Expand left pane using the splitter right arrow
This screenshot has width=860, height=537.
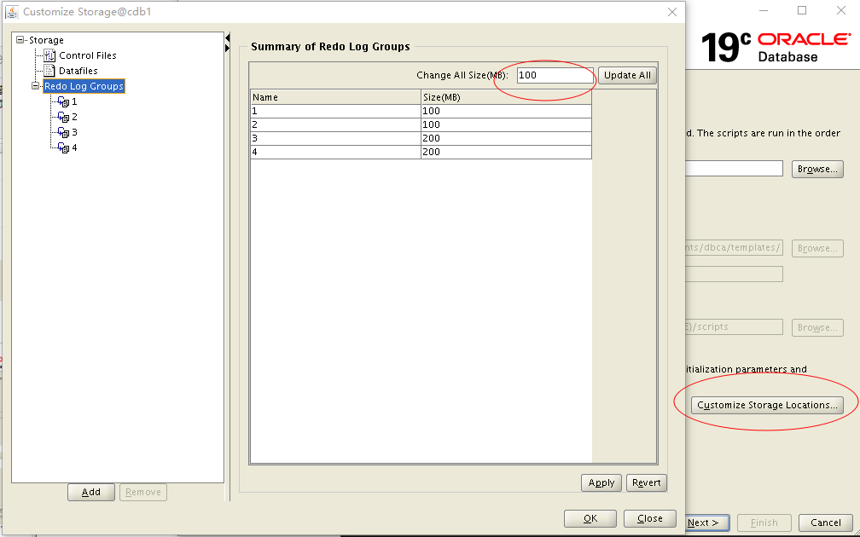point(228,49)
